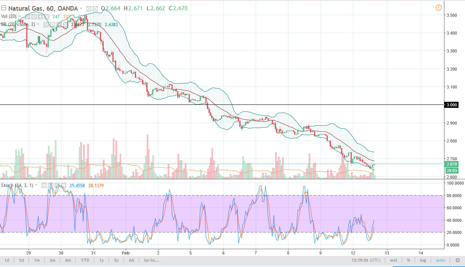Select the 5d time range

[21, 260]
